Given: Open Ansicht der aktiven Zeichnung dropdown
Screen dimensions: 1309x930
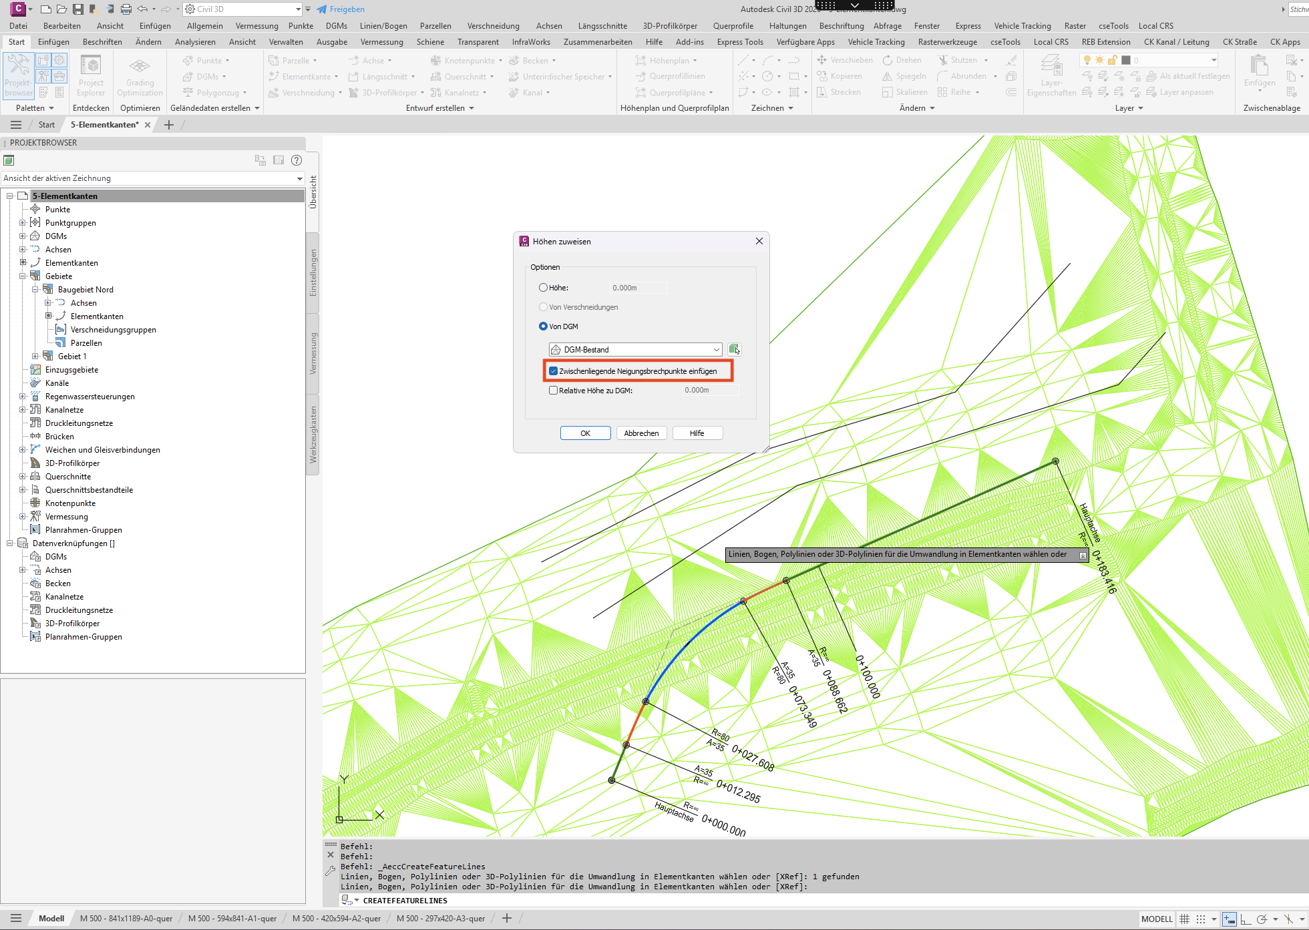Looking at the screenshot, I should 153,178.
